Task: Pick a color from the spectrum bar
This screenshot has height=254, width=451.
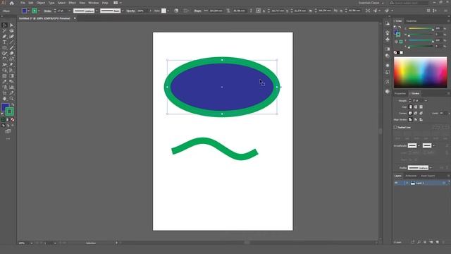Action: (x=420, y=72)
